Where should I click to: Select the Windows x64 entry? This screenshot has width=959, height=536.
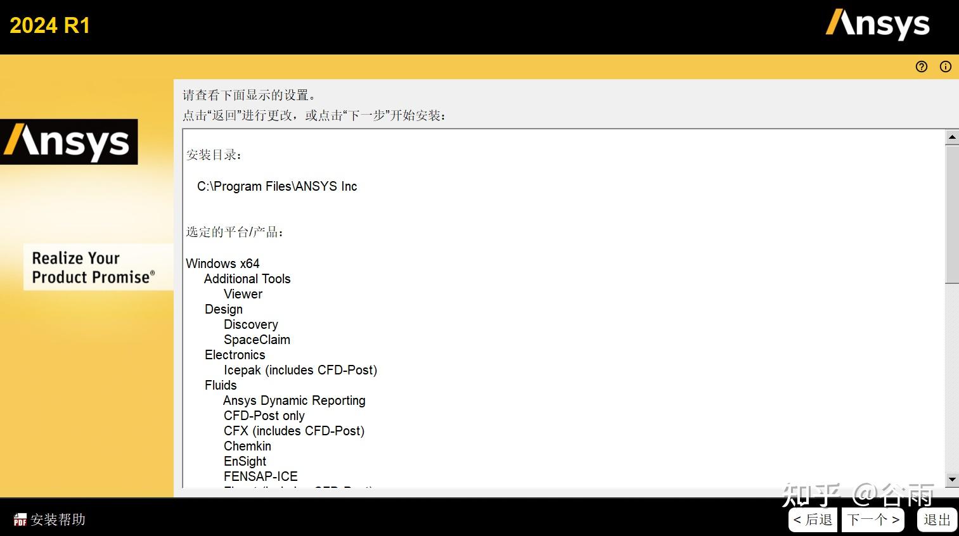222,263
